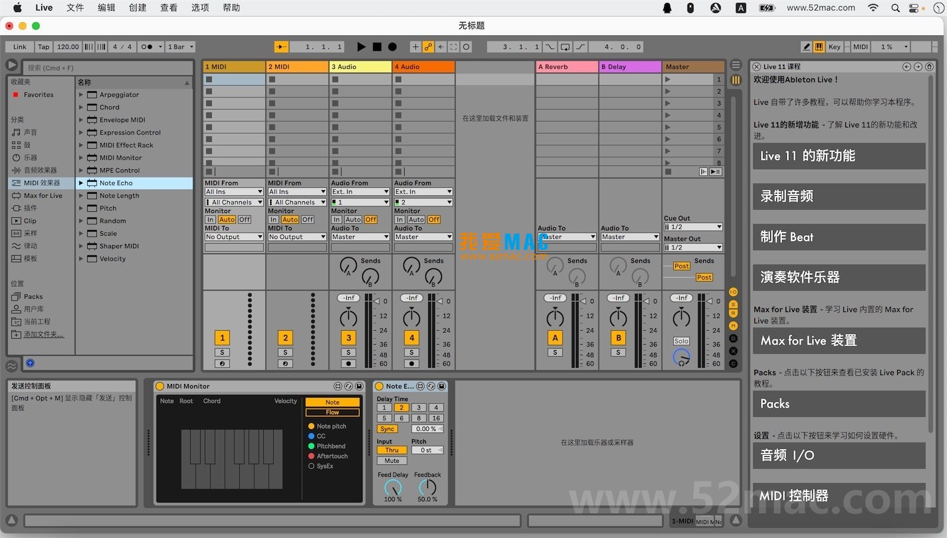
Task: Open the 查看 menu
Action: [x=169, y=7]
